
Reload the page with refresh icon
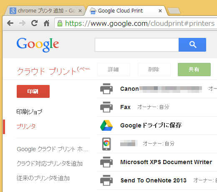point(34,23)
